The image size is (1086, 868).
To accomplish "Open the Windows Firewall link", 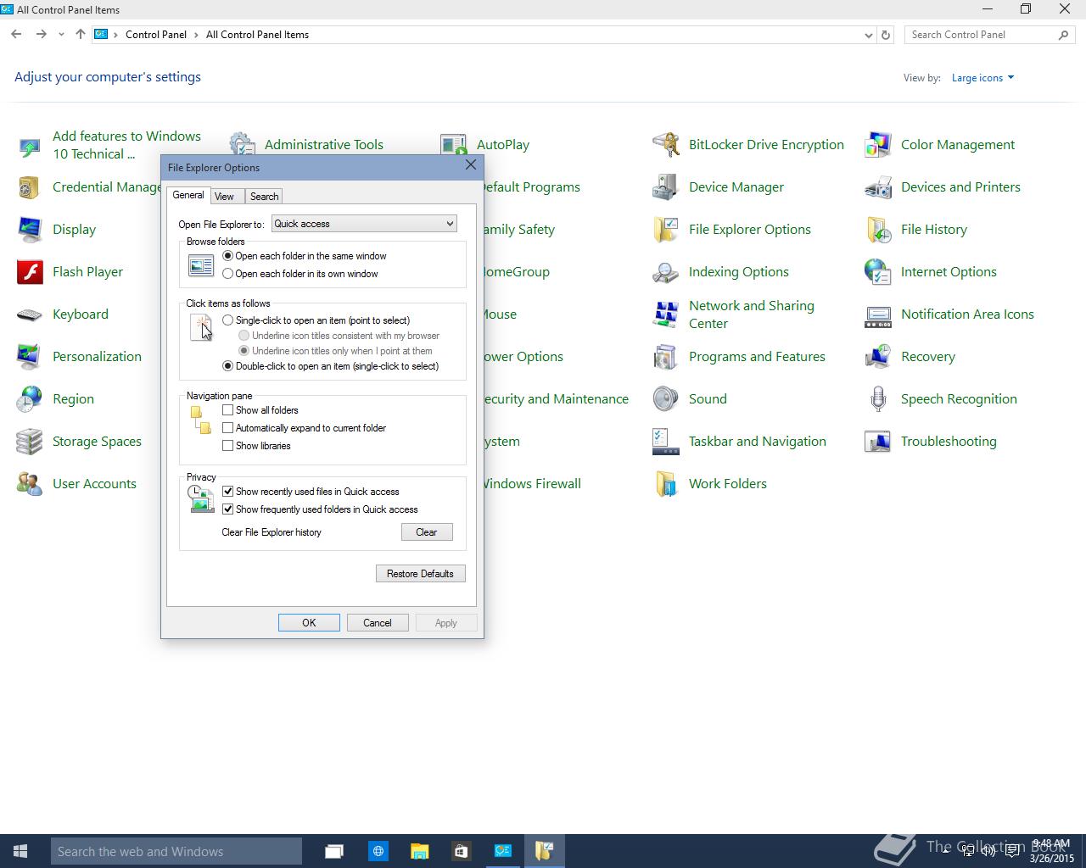I will 532,484.
